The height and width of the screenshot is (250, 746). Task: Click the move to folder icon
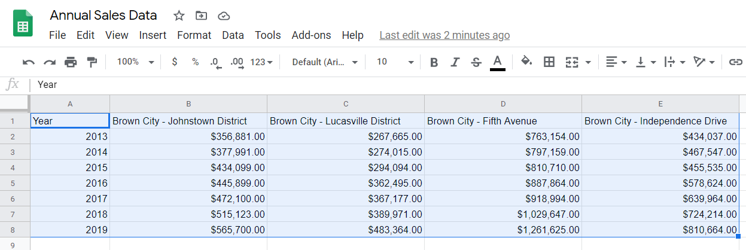tap(202, 16)
